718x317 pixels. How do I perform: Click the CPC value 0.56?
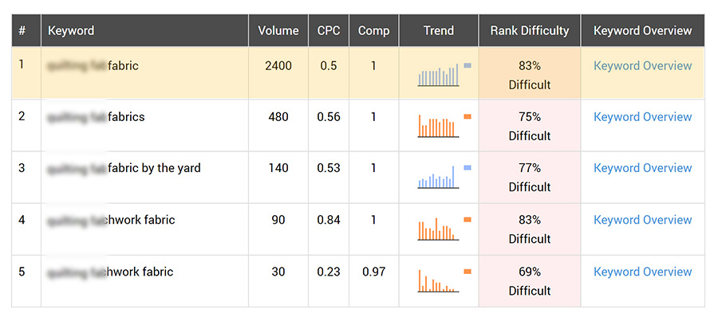click(329, 117)
